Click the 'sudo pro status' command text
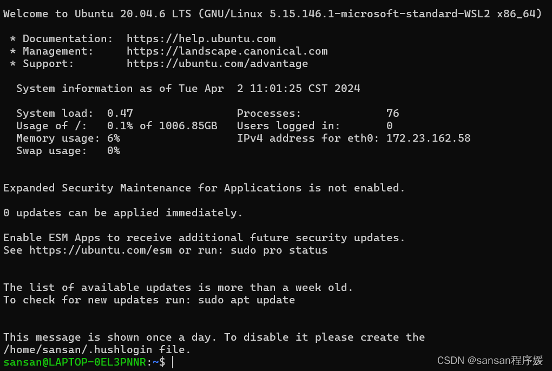 click(279, 250)
